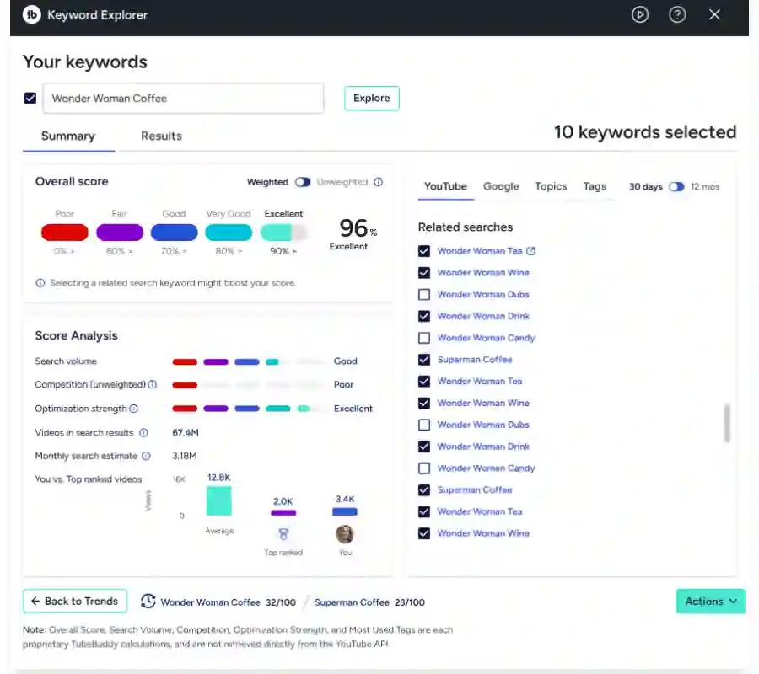
Task: Expand the Fair 60% score range chevron
Action: (130, 251)
